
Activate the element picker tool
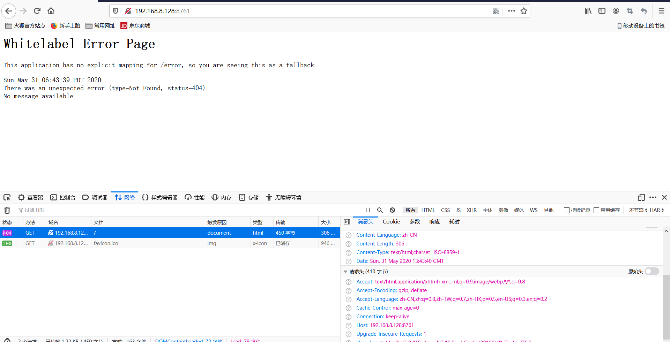(7, 198)
